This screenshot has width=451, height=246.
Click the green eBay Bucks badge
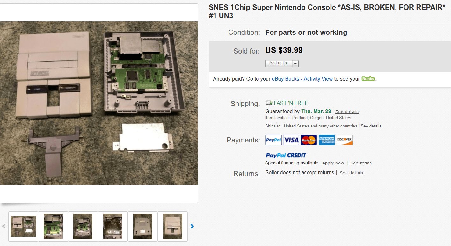(x=368, y=79)
